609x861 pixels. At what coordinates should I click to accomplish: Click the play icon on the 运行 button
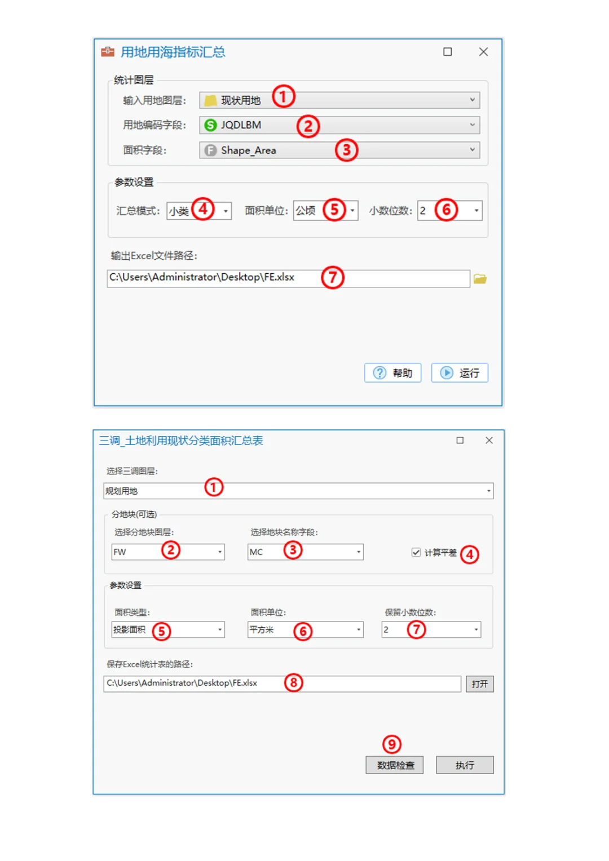[x=446, y=372]
